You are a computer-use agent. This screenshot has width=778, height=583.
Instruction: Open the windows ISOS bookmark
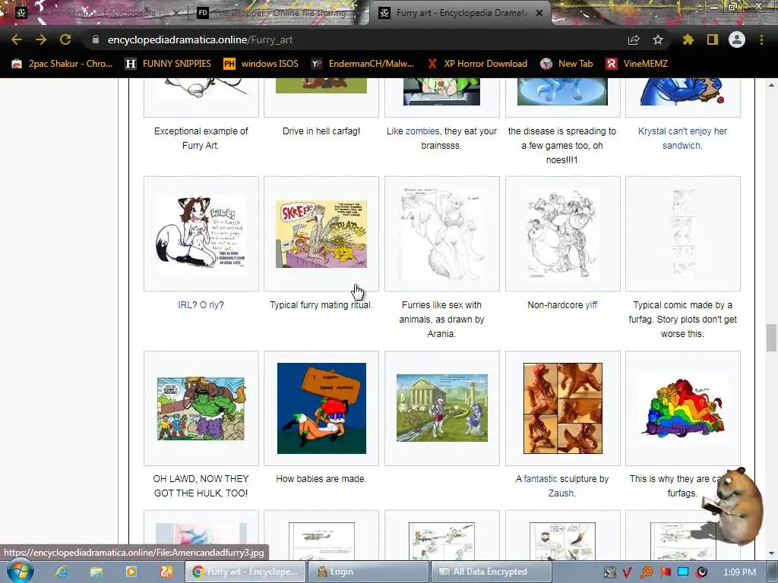(261, 64)
